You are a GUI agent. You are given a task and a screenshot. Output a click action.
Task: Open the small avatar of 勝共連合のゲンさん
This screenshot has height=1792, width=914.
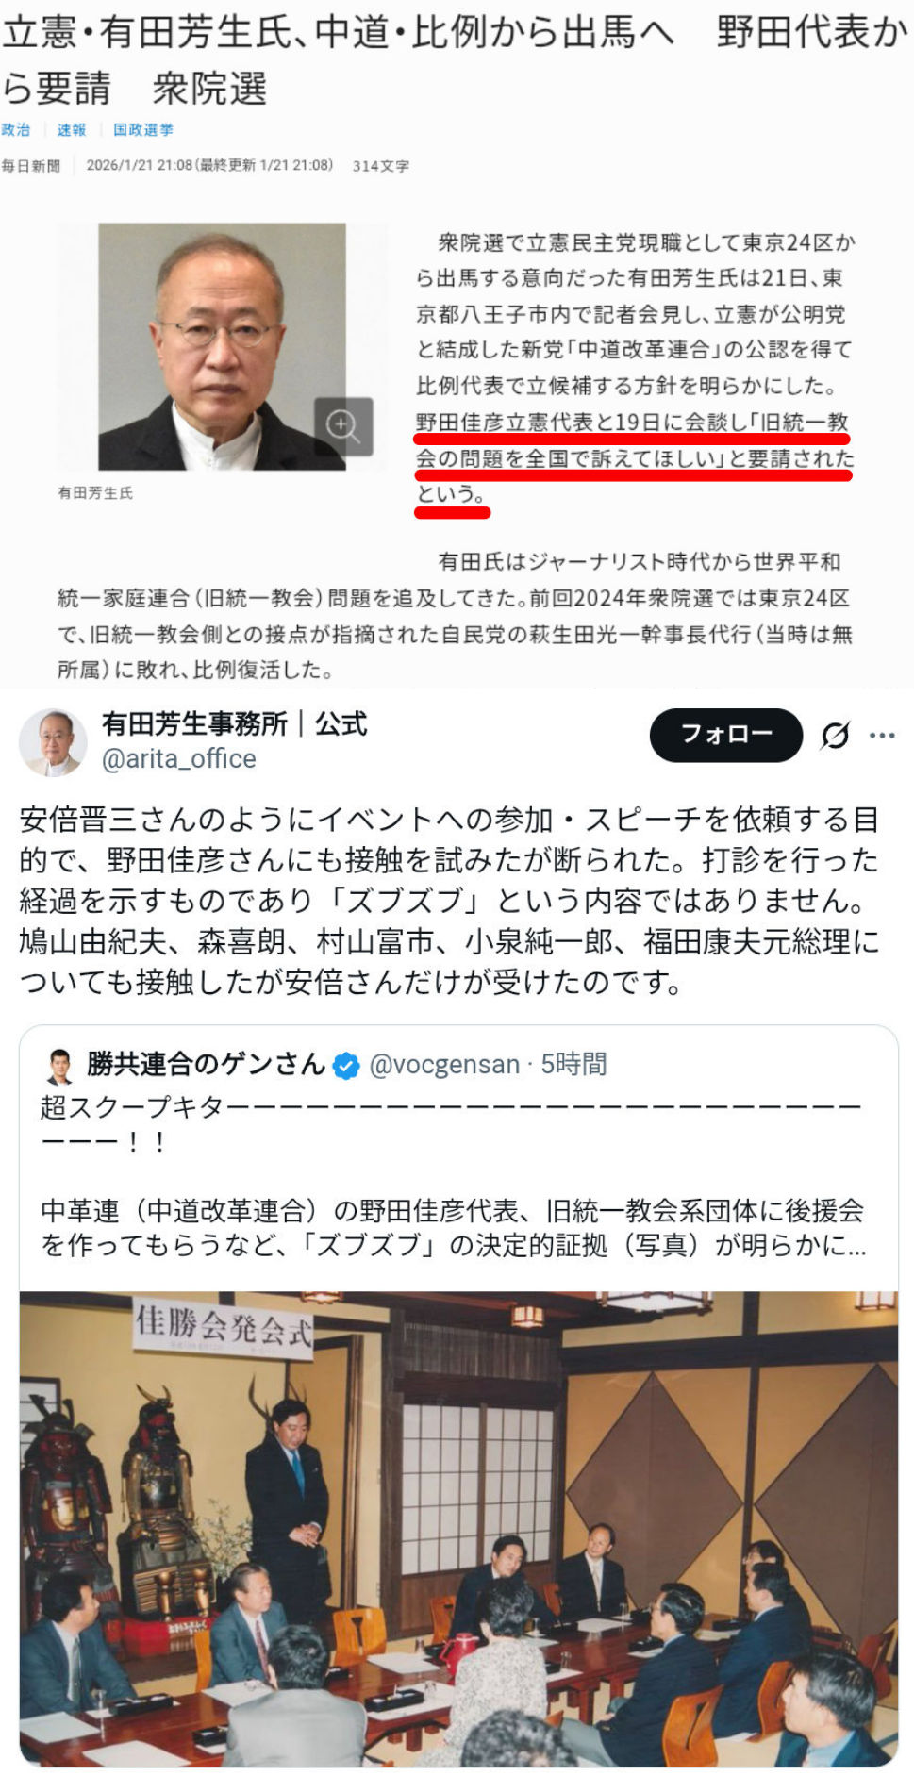pyautogui.click(x=59, y=1066)
